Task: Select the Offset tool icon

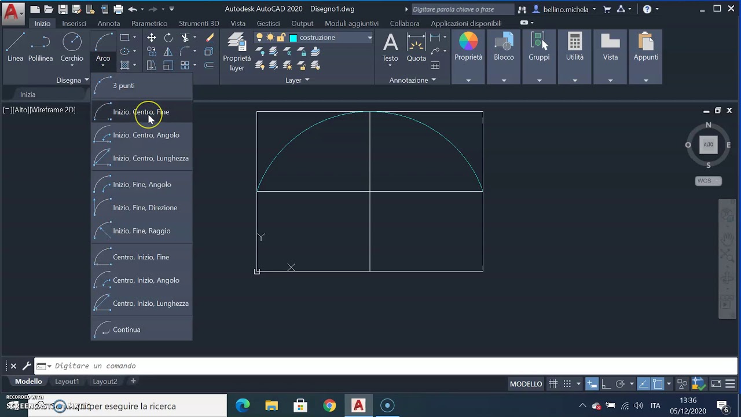Action: (209, 65)
